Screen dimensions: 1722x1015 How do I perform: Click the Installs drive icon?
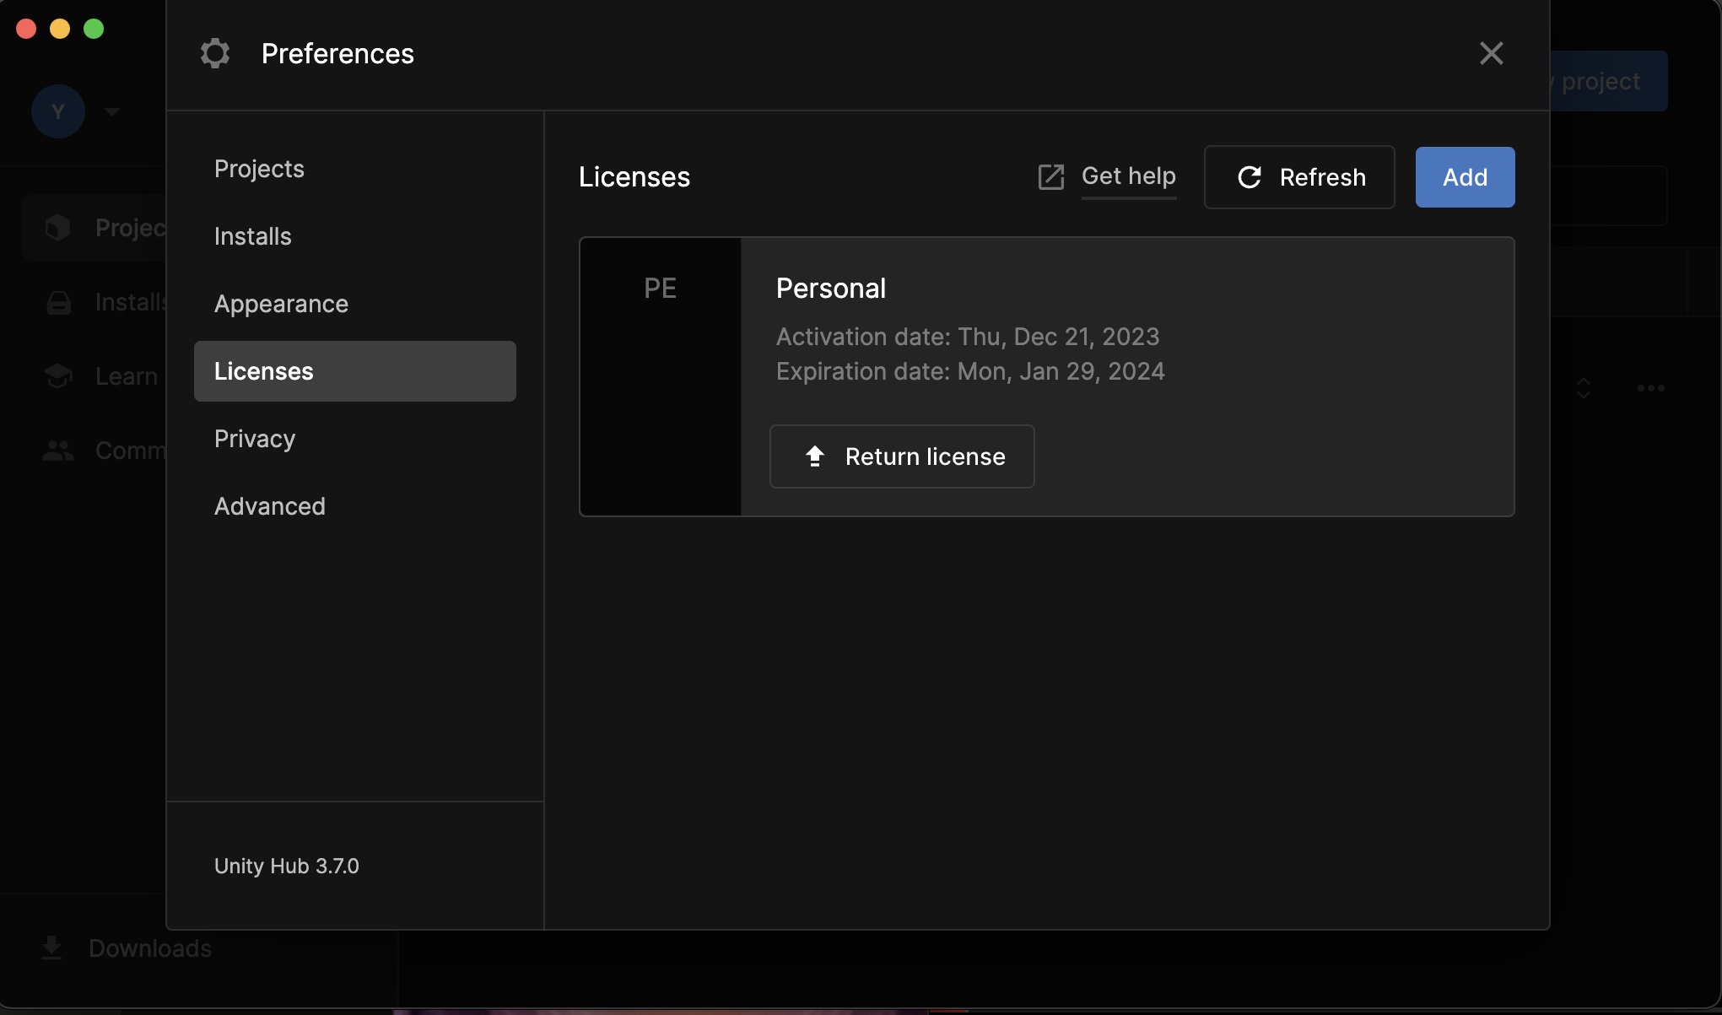click(x=58, y=302)
